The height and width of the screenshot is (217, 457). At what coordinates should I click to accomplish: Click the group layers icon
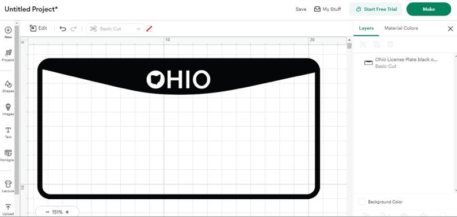[363, 44]
